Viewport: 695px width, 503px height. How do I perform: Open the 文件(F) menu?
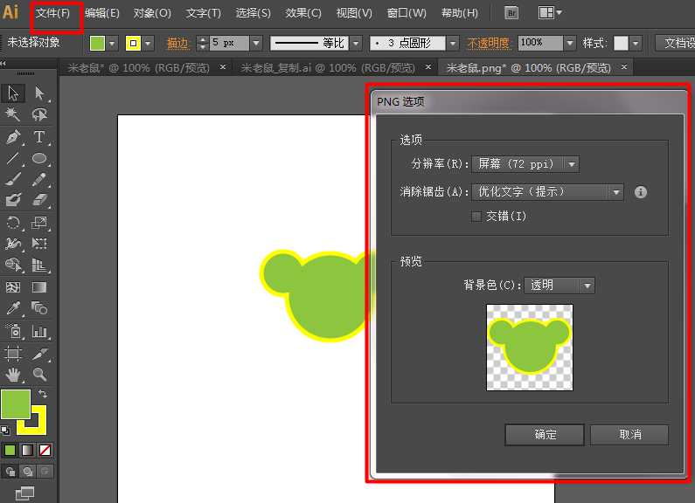(53, 13)
